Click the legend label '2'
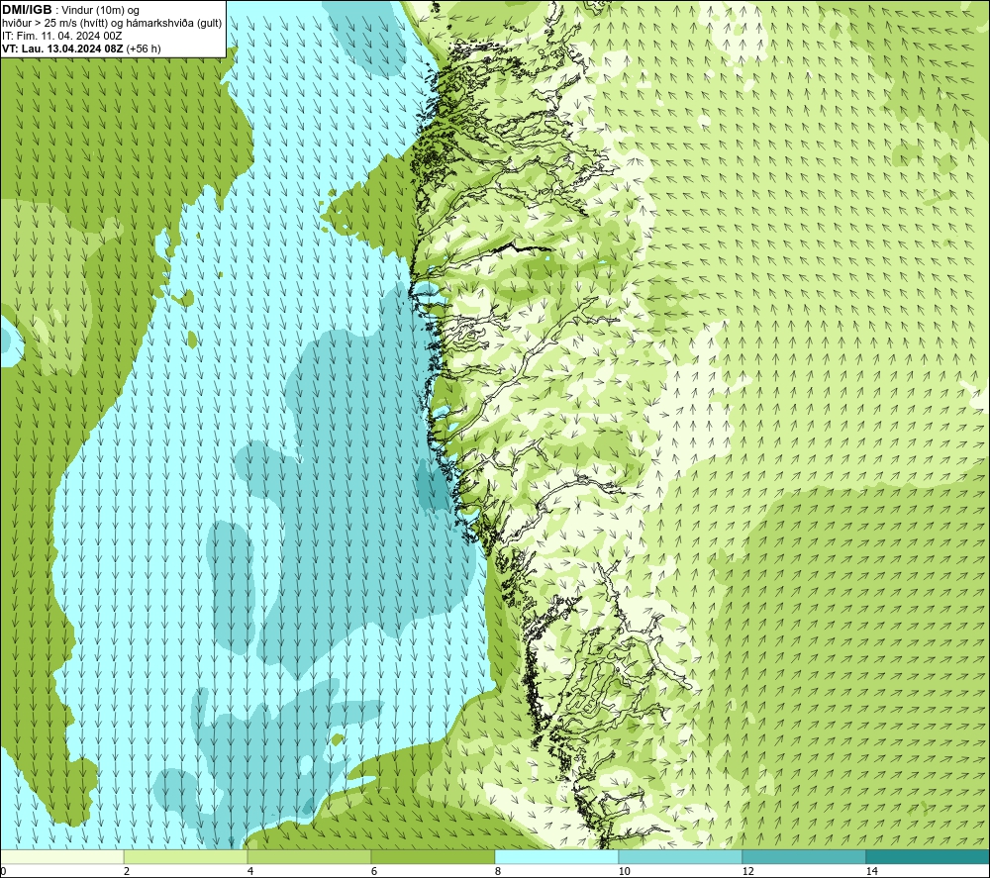The image size is (990, 878). tap(127, 872)
